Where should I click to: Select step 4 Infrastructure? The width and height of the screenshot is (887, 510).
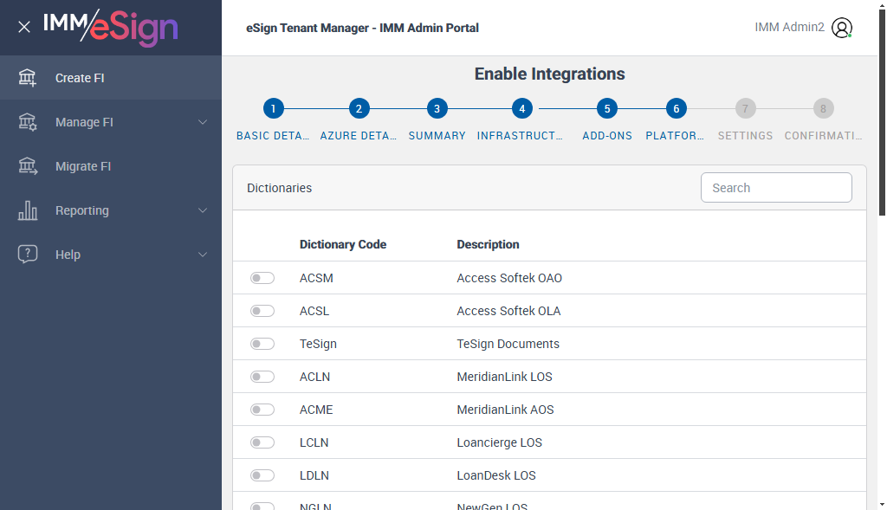tap(521, 109)
